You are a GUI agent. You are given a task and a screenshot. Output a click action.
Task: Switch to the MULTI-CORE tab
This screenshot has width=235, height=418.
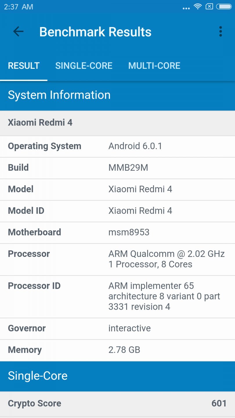(x=154, y=66)
